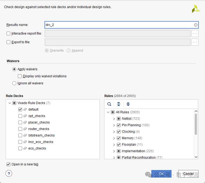Expand the Implementation rules group
Screen dimensions: 205x183
coord(114,151)
